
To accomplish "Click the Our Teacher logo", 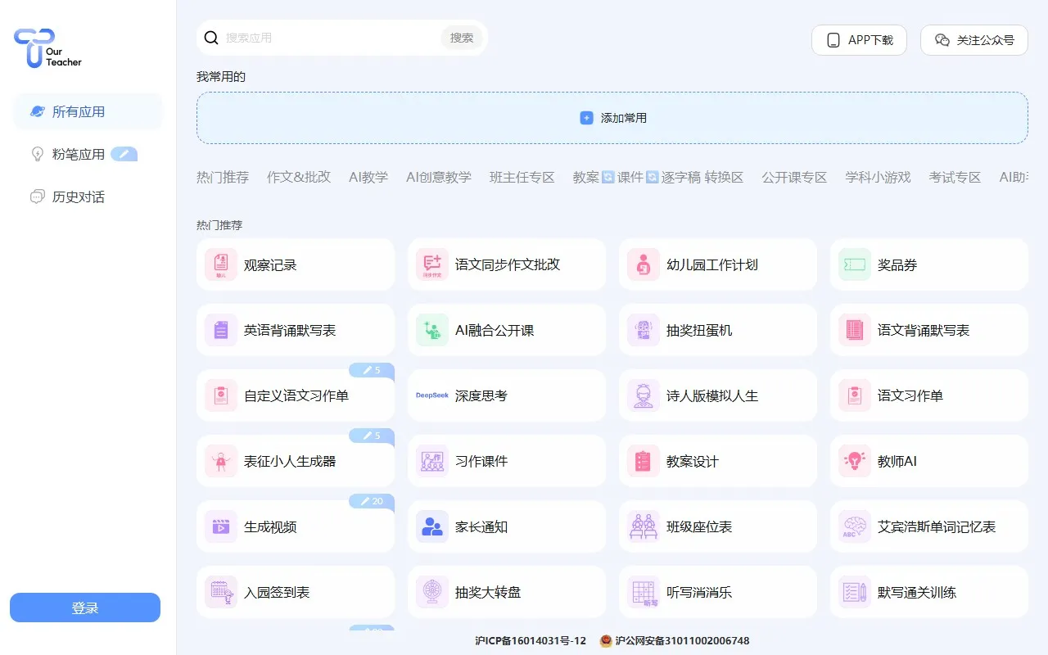I will click(x=47, y=48).
